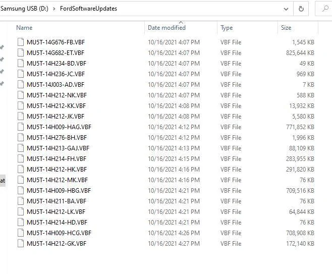
Task: Click the 283,955 KB size cell
Action: coord(300,158)
